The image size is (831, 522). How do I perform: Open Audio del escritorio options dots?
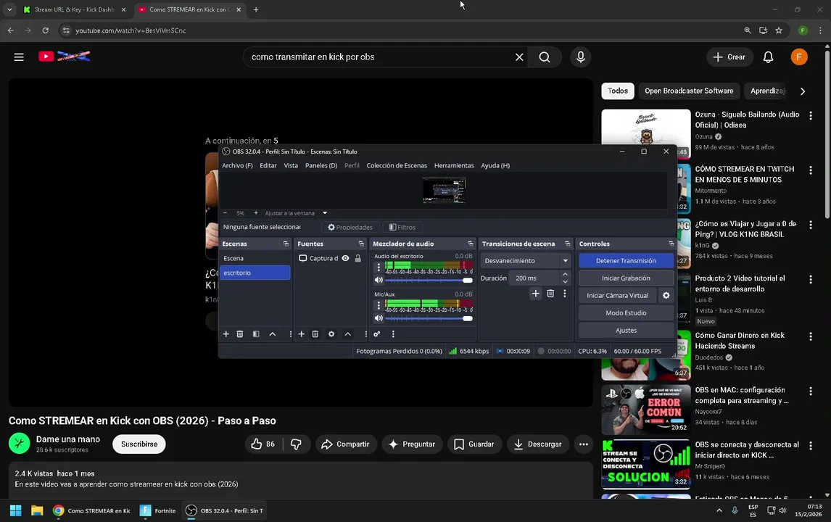point(379,267)
